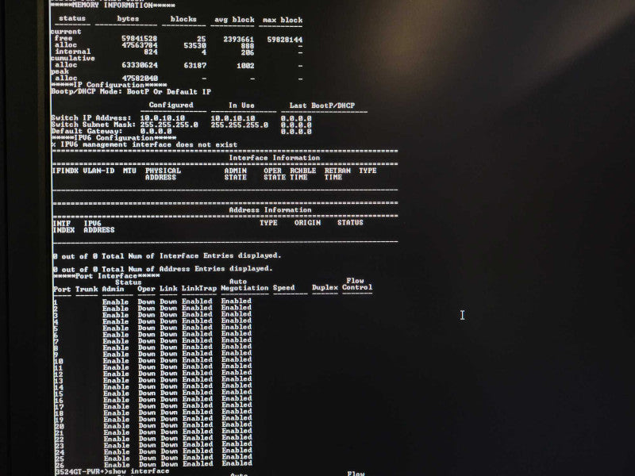Click the 'Interface Information' table title
Image resolution: width=635 pixels, height=476 pixels.
tap(275, 158)
